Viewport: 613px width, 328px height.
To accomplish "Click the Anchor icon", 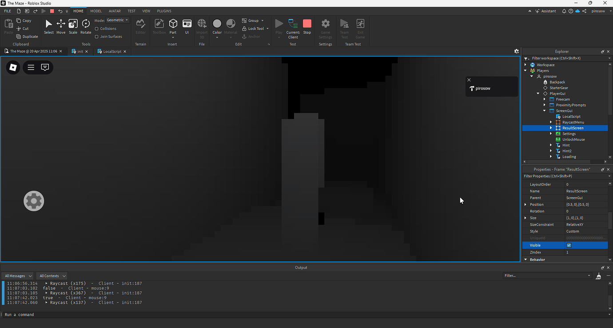I will coord(244,36).
